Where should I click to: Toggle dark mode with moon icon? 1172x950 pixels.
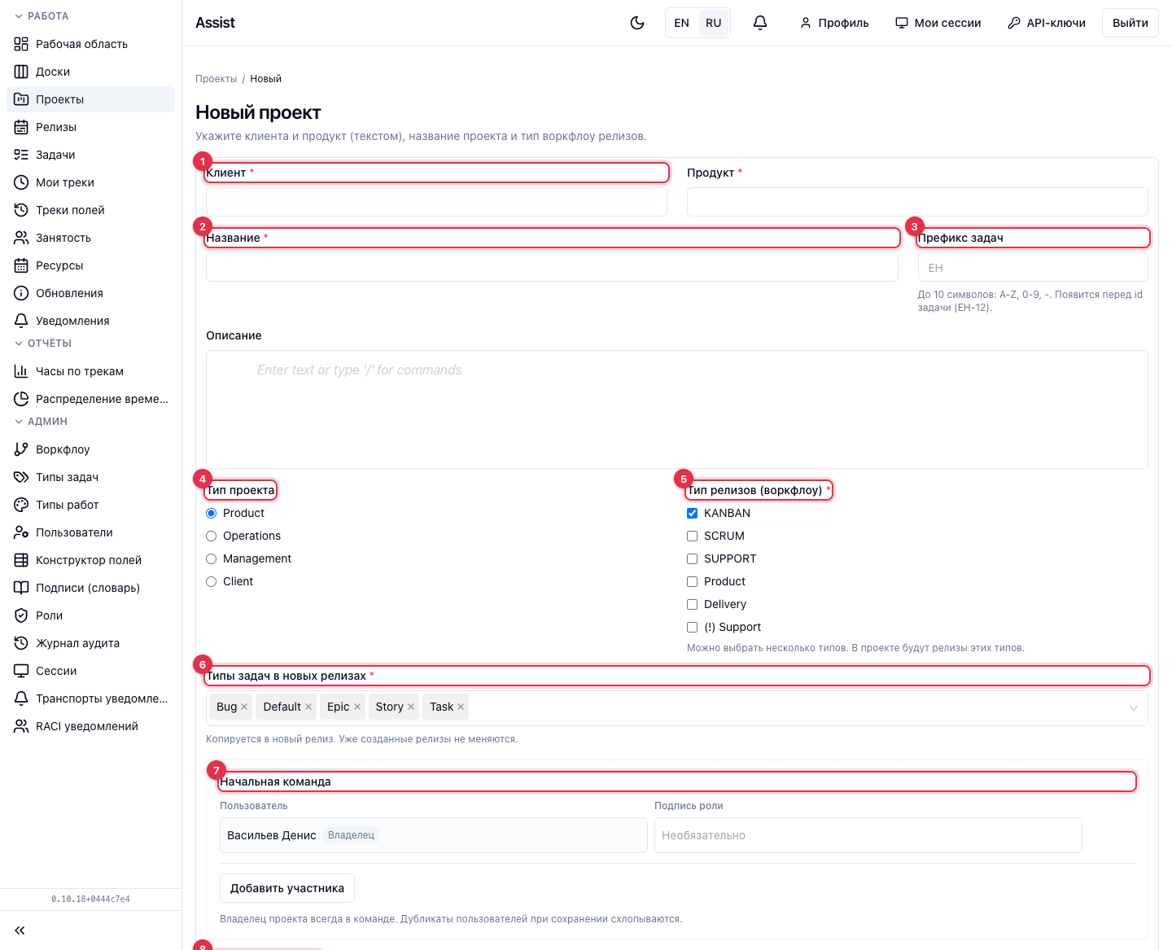637,23
